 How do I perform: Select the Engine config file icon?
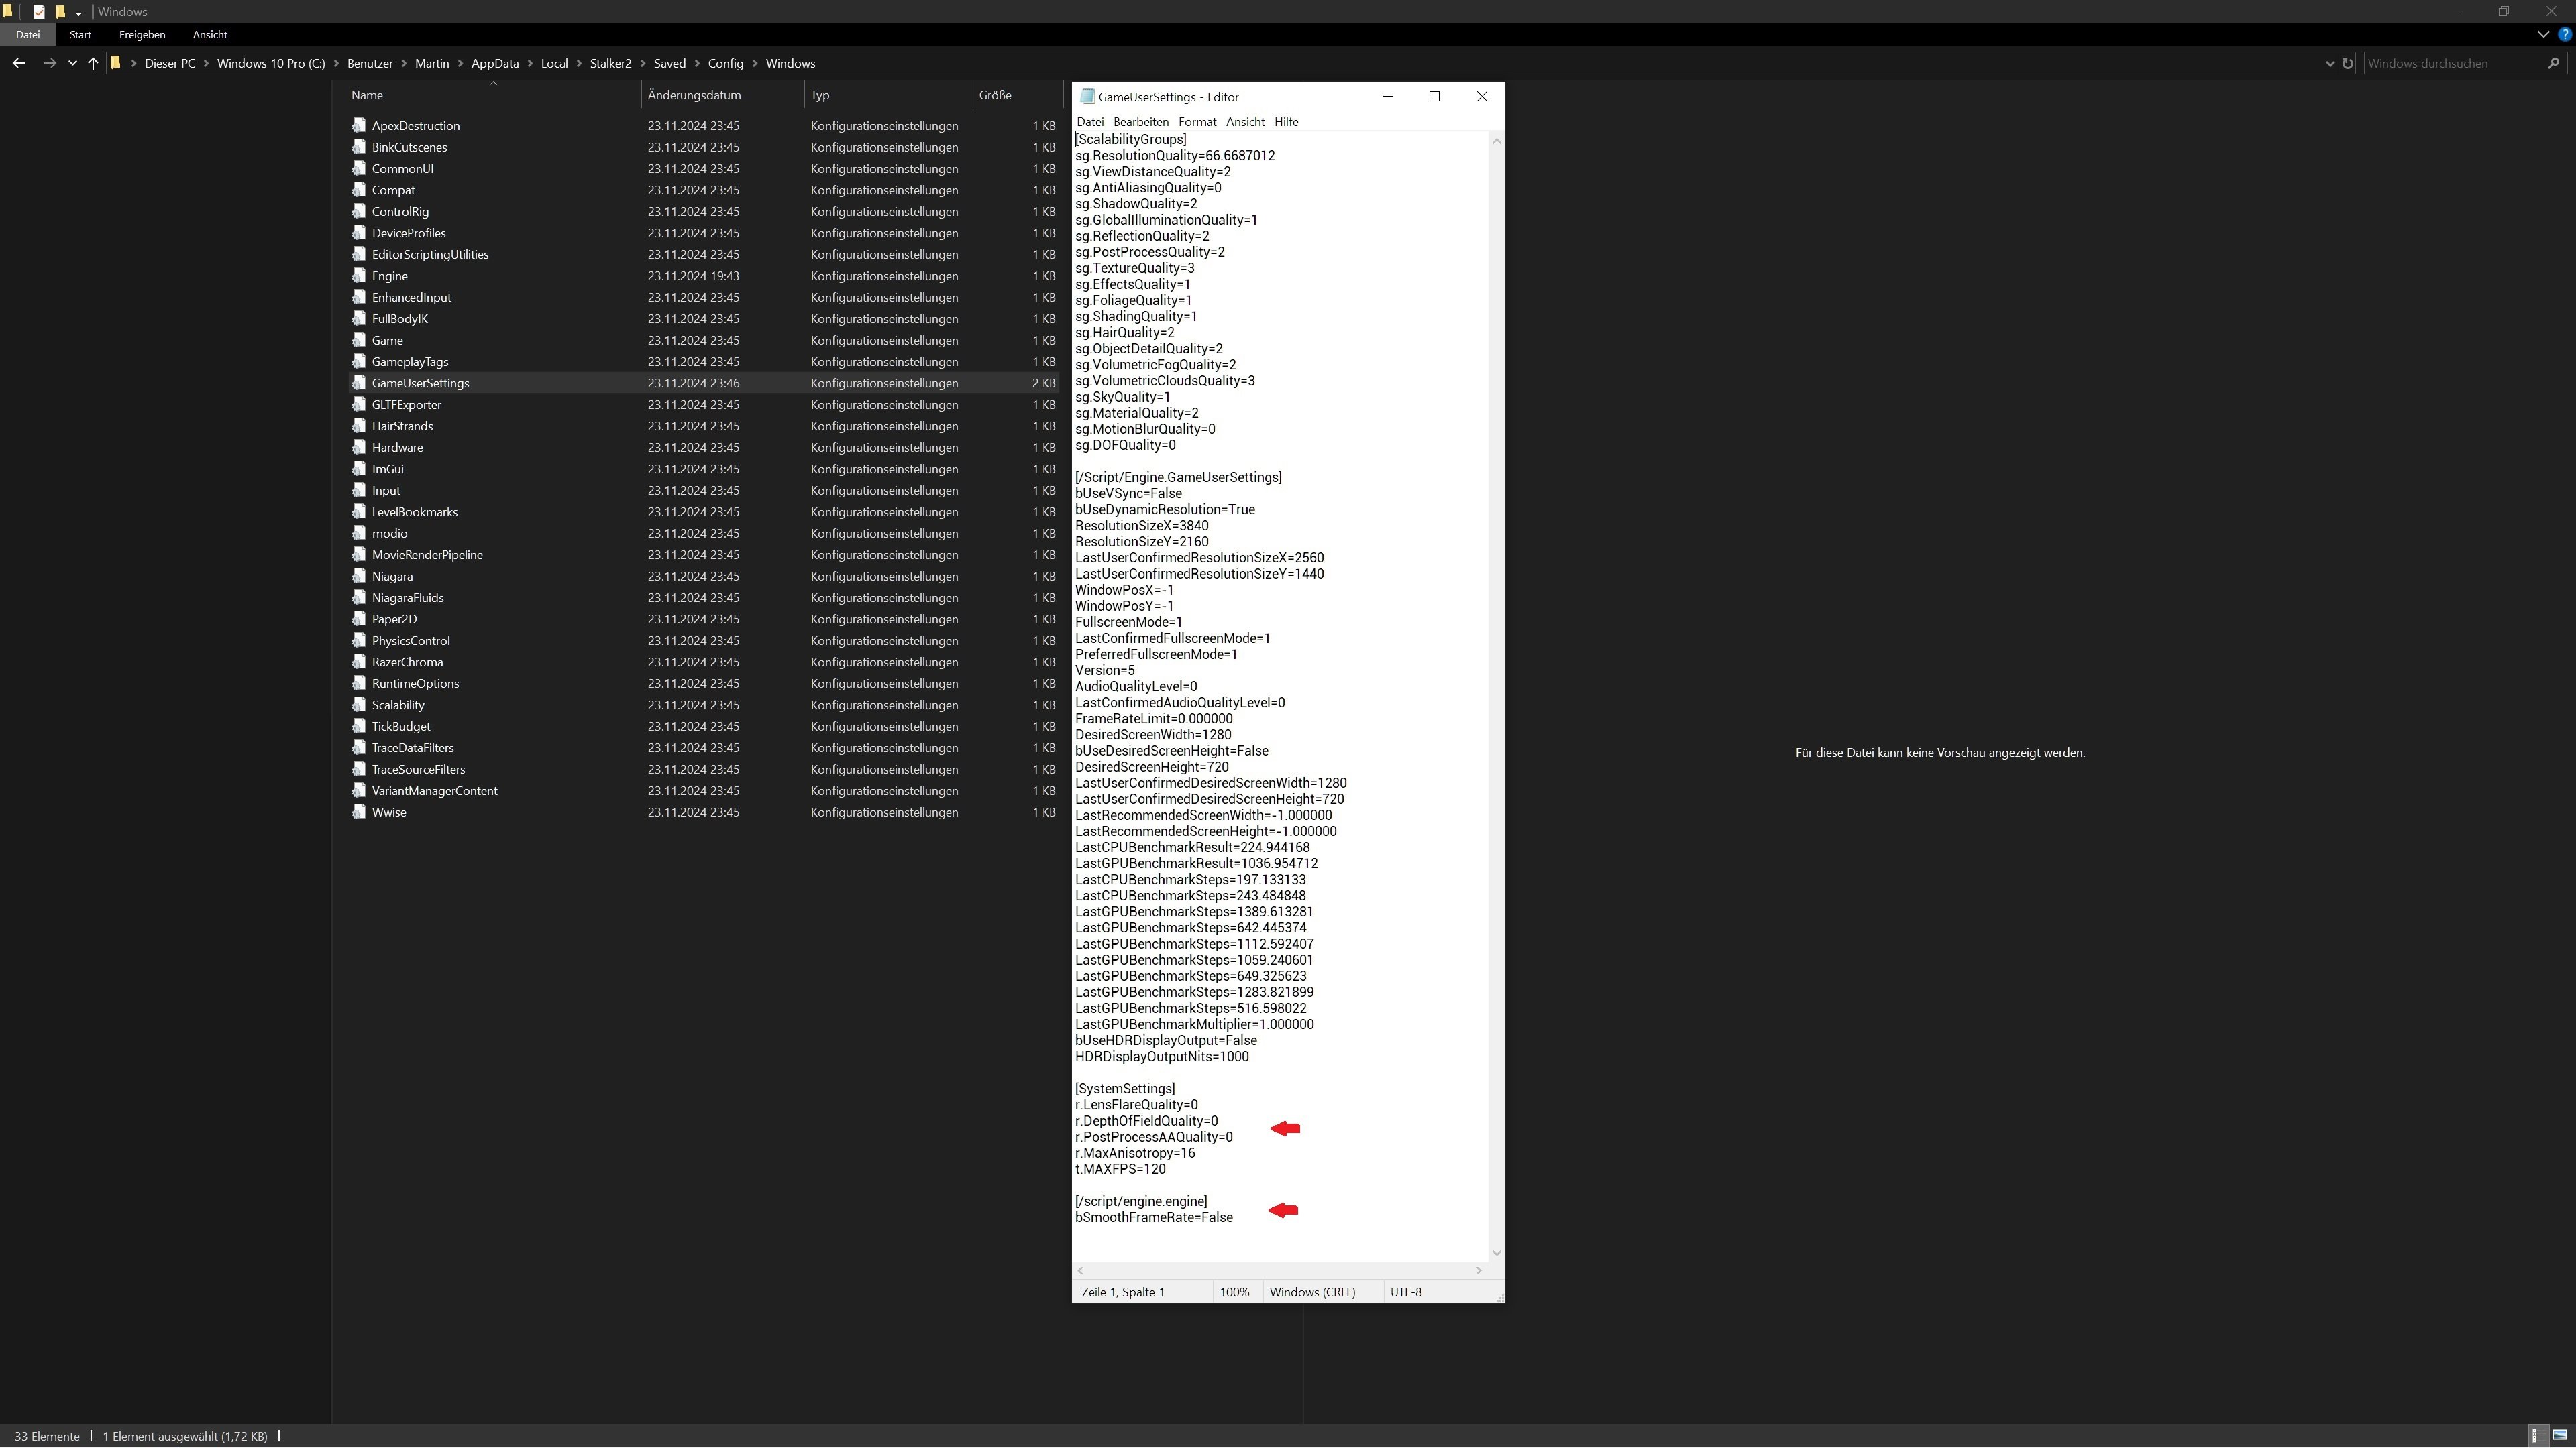pos(359,276)
